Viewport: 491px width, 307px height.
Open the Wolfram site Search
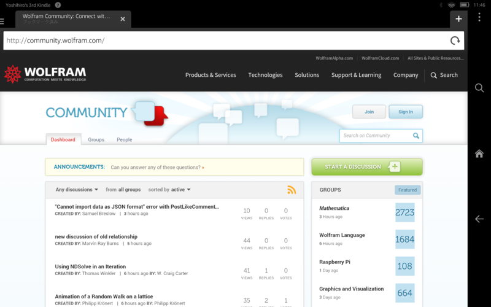coord(444,75)
